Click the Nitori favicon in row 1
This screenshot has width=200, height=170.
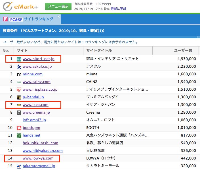pyautogui.click(x=19, y=59)
